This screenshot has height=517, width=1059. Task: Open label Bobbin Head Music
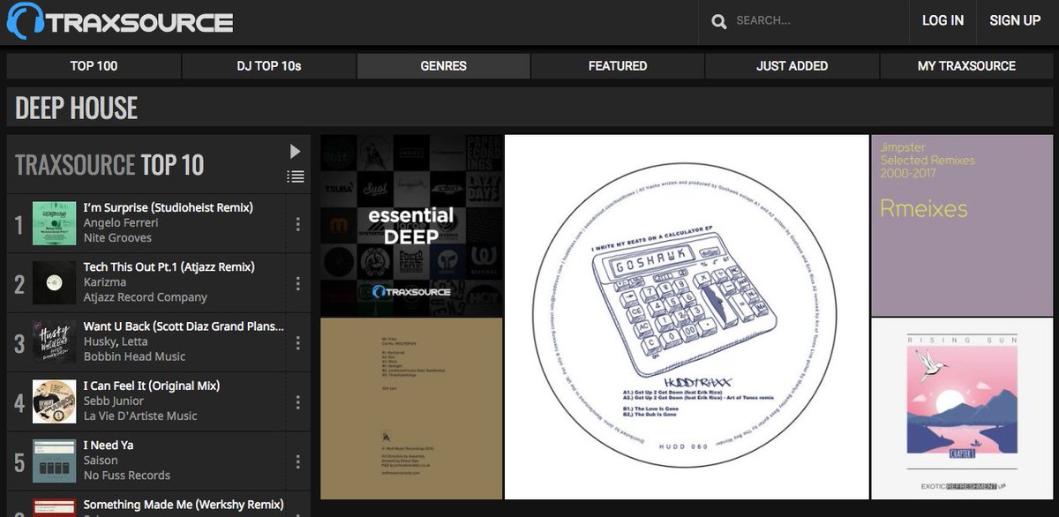pos(134,356)
